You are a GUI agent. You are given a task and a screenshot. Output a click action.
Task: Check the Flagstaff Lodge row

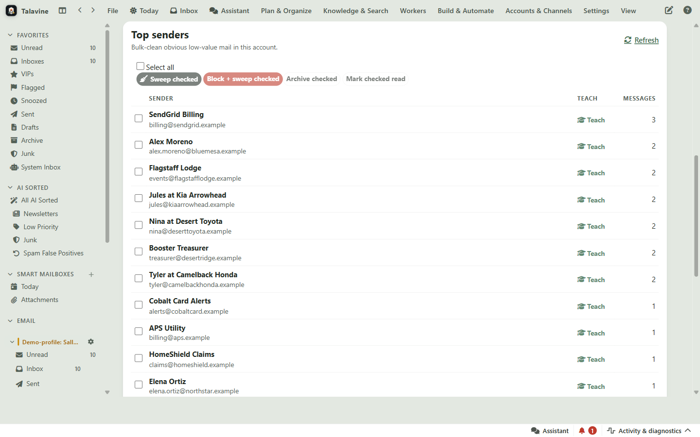click(139, 171)
